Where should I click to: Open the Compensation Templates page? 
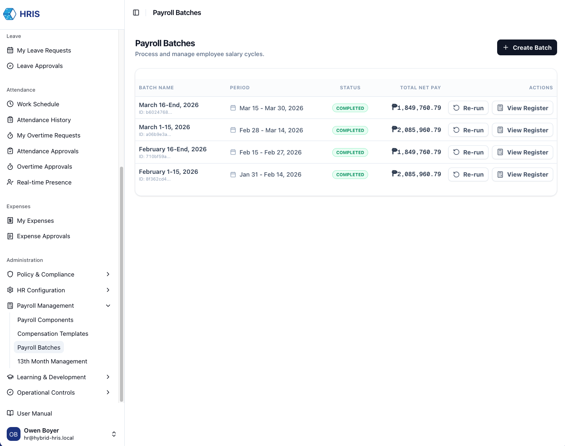(52, 333)
